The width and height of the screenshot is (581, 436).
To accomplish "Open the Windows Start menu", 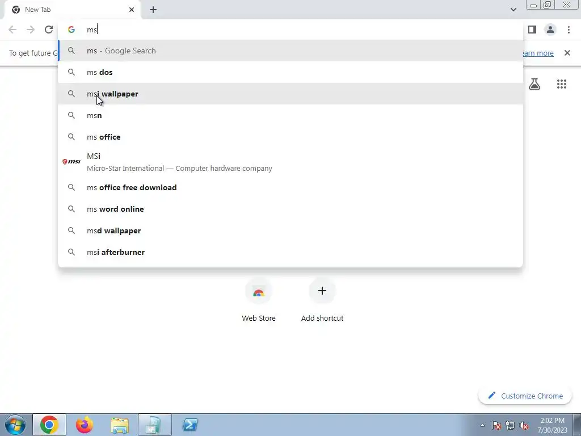I will point(15,425).
